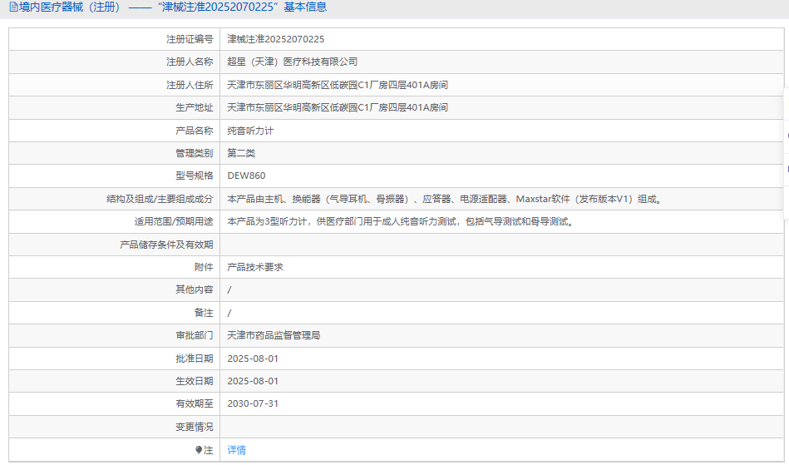Click the lightbulb icon next to 注

coord(199,450)
